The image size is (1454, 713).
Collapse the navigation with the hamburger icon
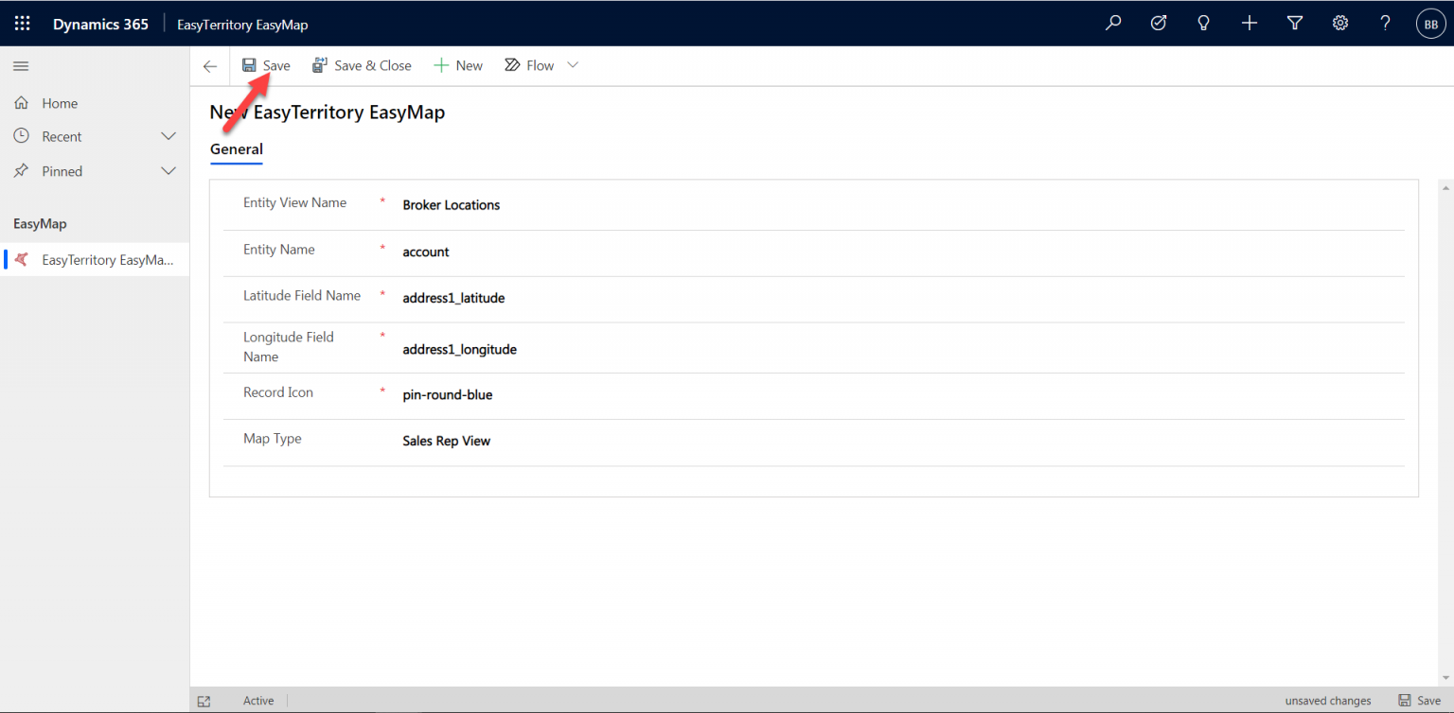point(21,66)
